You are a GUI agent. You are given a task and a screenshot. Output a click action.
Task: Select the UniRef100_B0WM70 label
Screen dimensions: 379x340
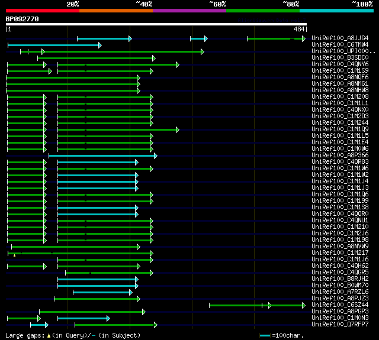click(x=340, y=286)
